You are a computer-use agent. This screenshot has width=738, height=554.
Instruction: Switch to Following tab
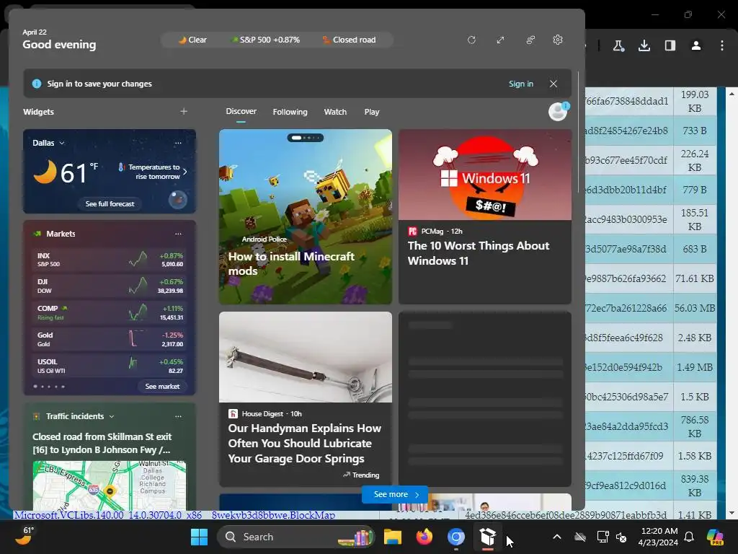click(x=290, y=112)
